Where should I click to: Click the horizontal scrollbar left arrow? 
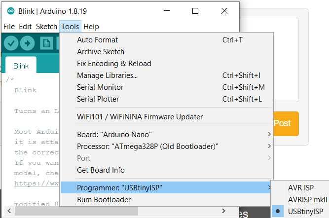coord(10,211)
